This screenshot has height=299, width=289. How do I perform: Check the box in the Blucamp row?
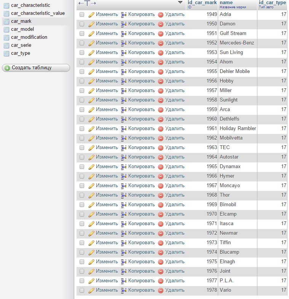[x=82, y=253]
